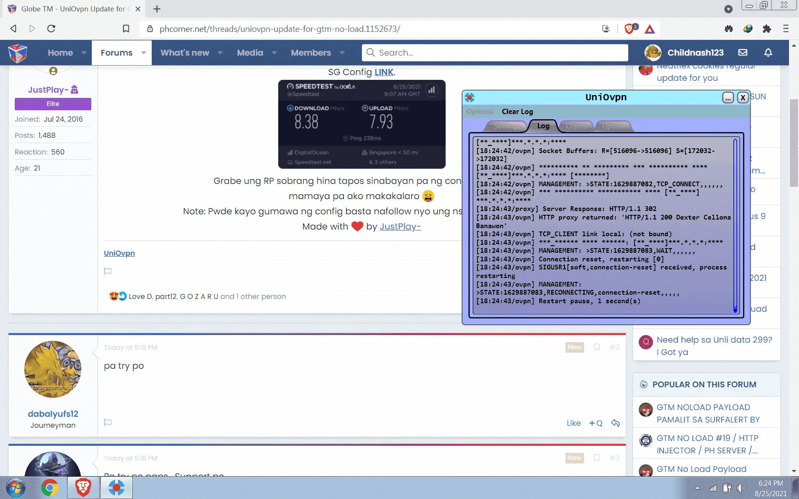Reload the phcorner page
Viewport: 799px width, 499px height.
[x=51, y=29]
